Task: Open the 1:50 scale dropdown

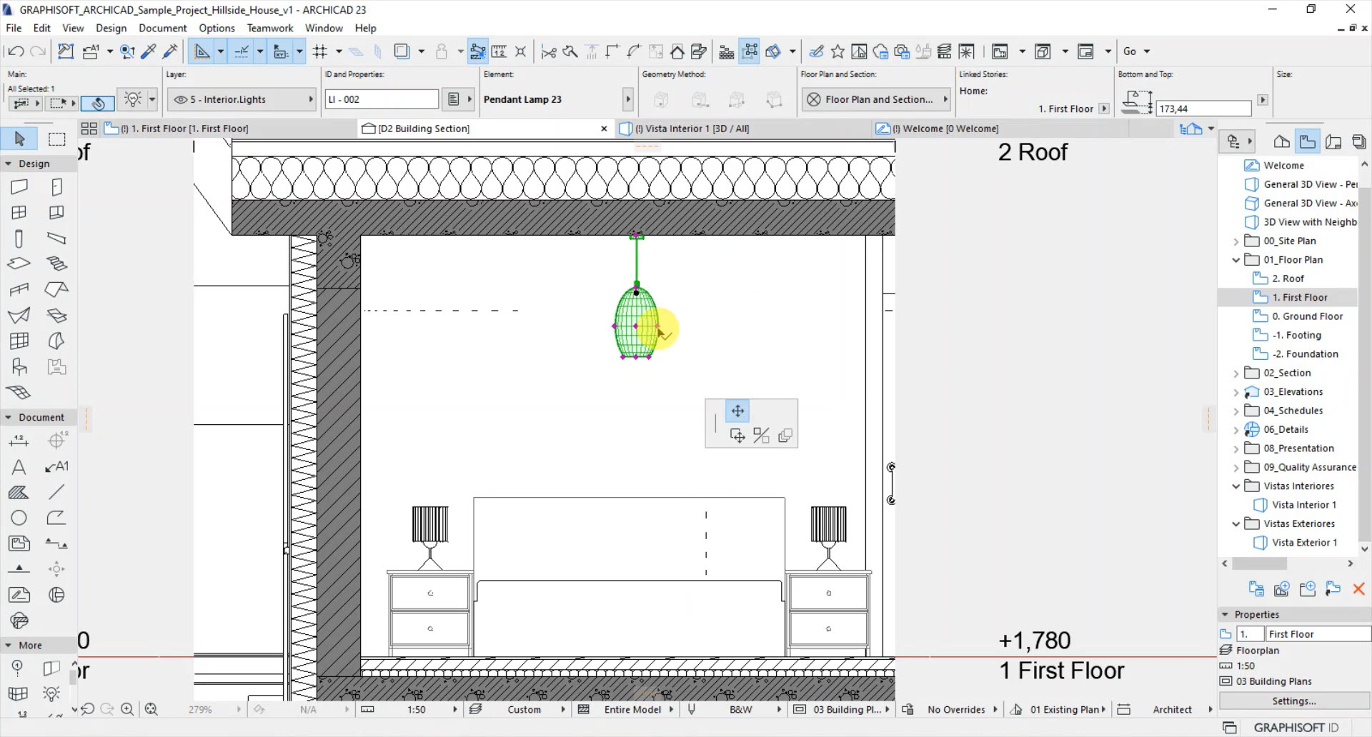Action: 454,709
